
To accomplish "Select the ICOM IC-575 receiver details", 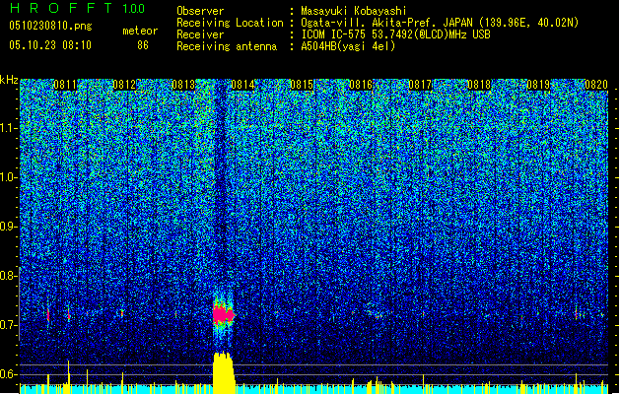I will pyautogui.click(x=395, y=34).
